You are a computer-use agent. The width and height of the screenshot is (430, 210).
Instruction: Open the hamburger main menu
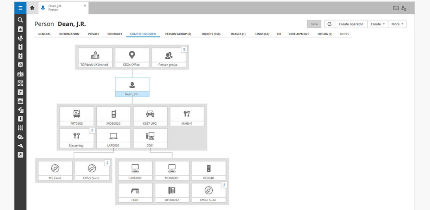tap(20, 8)
